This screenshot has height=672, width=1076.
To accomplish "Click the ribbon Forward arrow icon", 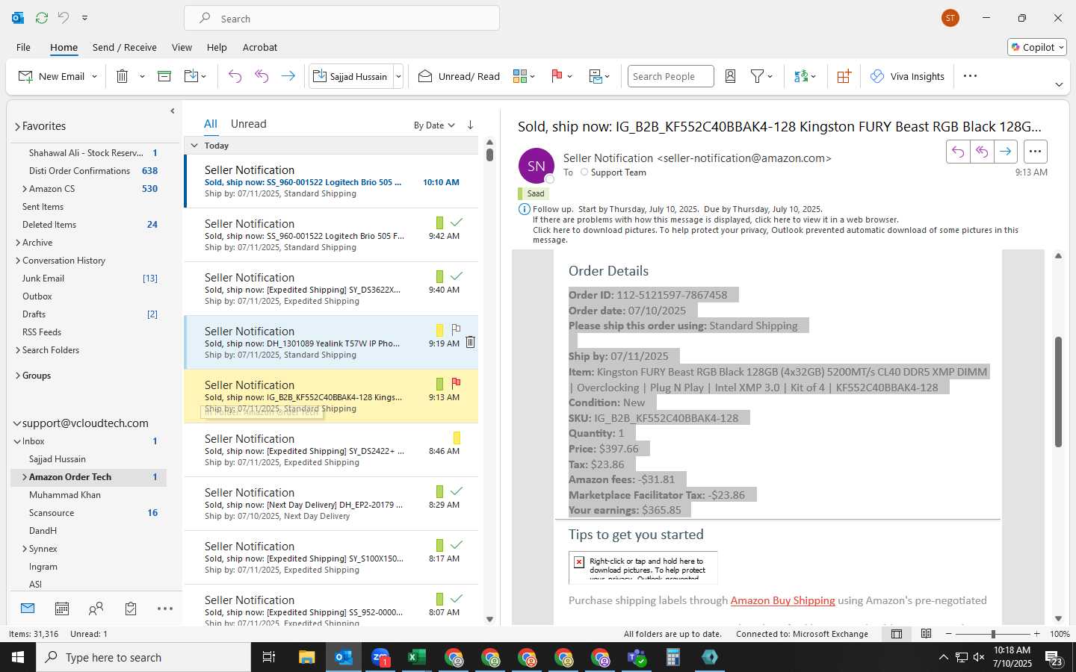I will pyautogui.click(x=288, y=76).
